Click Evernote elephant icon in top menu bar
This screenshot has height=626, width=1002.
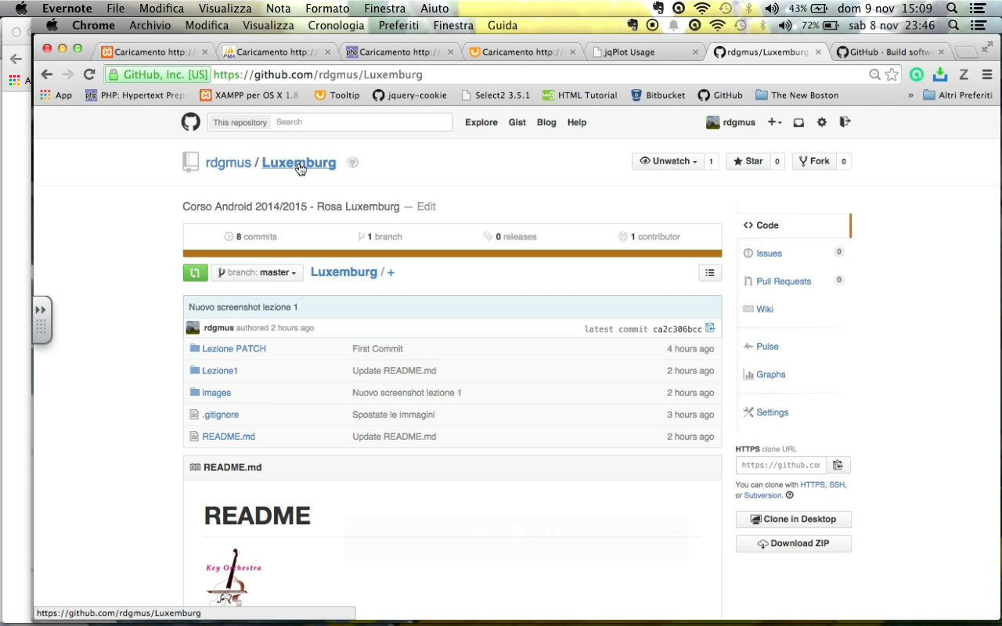click(x=658, y=9)
